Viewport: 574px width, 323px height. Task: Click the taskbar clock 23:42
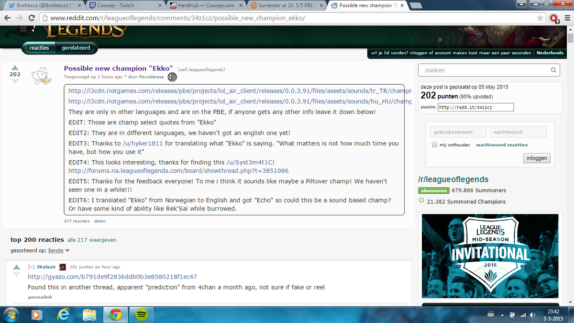point(554,314)
